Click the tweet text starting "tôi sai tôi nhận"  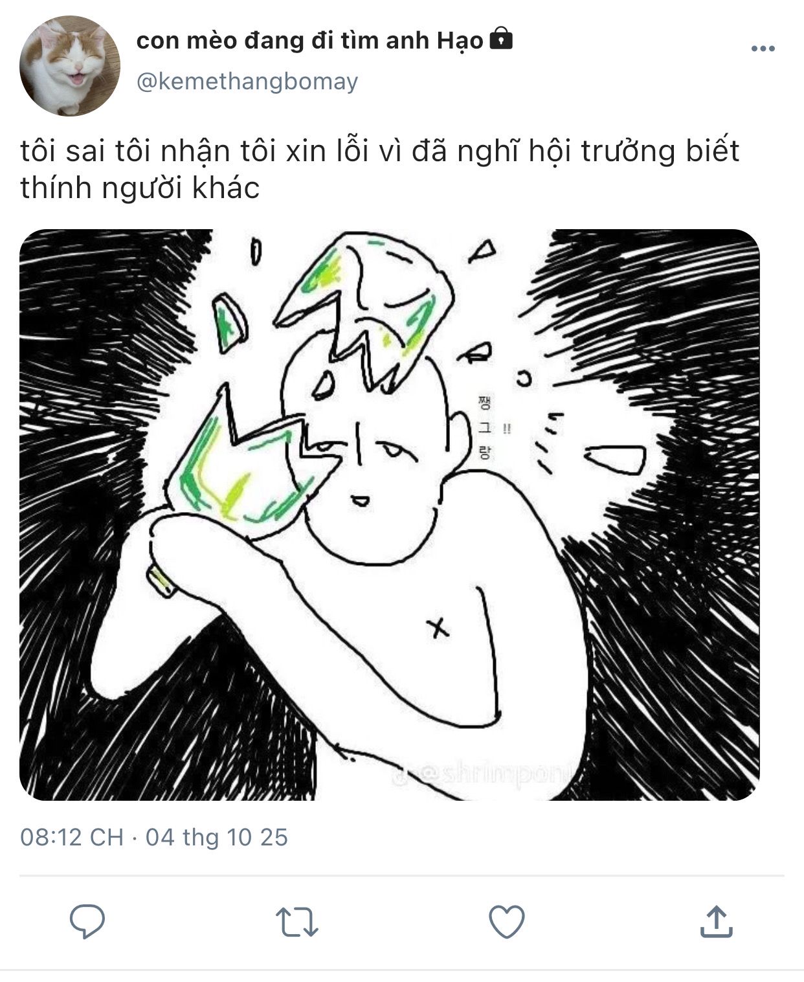379,169
